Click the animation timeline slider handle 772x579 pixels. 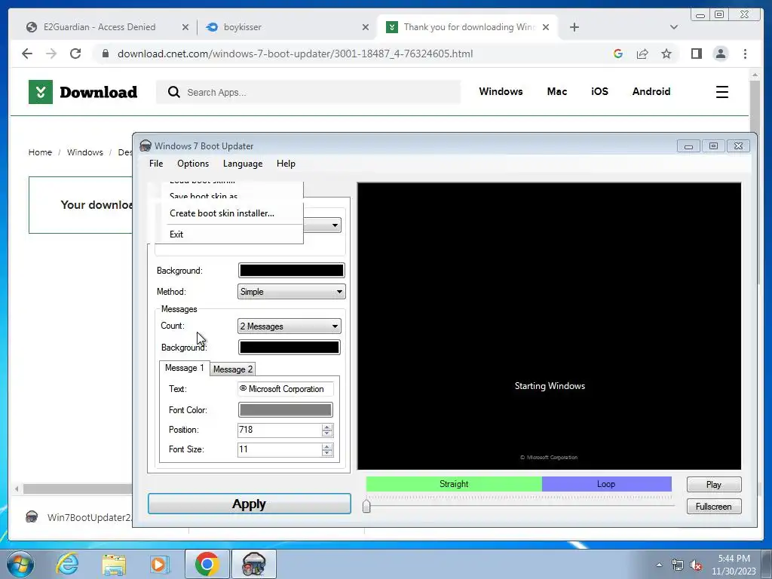366,506
